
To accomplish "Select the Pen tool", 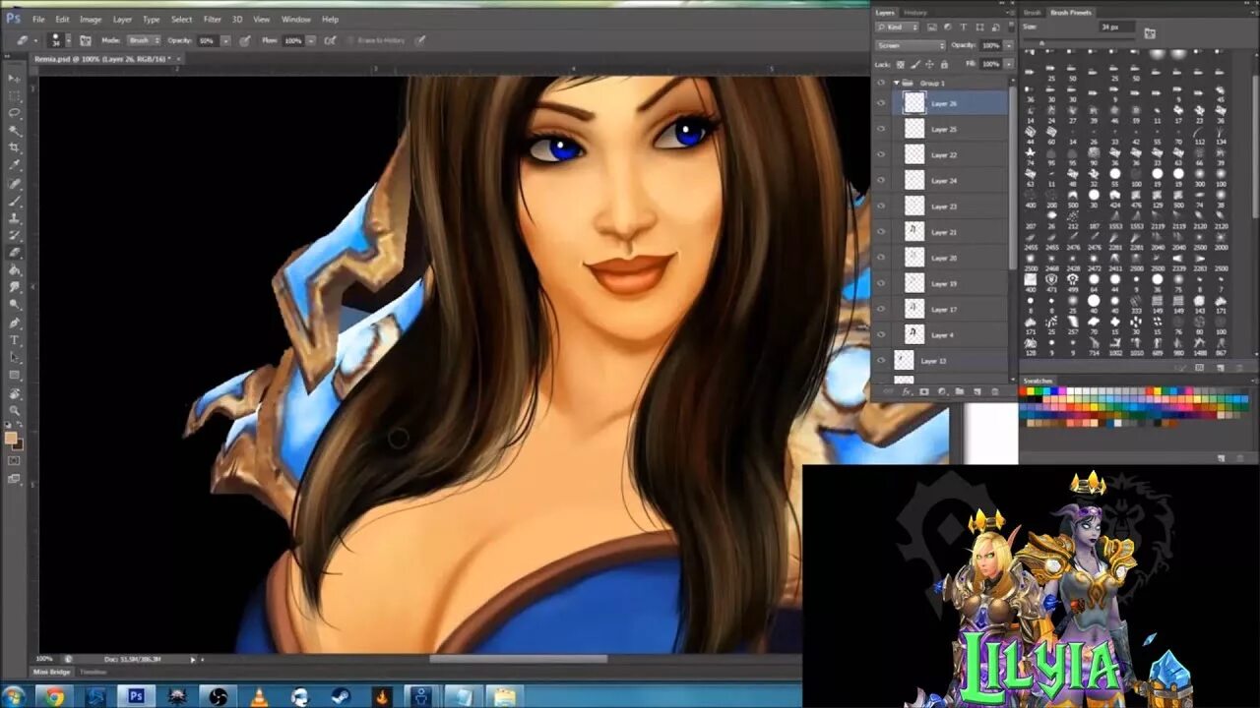I will [x=14, y=323].
